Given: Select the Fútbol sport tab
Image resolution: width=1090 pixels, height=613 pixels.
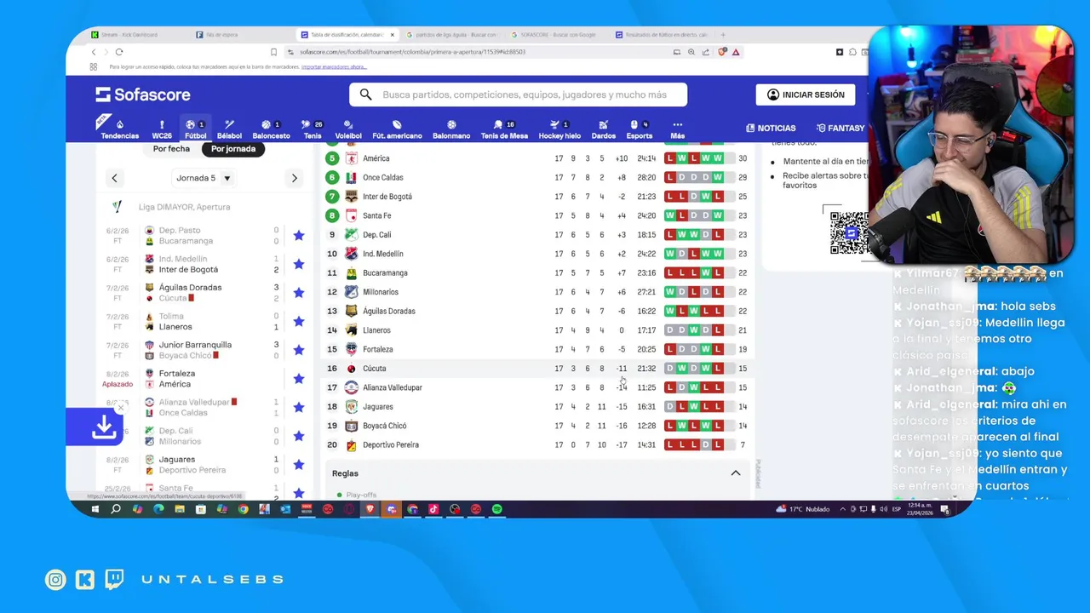Looking at the screenshot, I should pyautogui.click(x=196, y=129).
